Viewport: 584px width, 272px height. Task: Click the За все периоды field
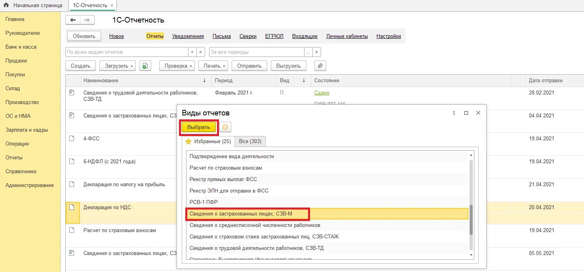(x=256, y=52)
